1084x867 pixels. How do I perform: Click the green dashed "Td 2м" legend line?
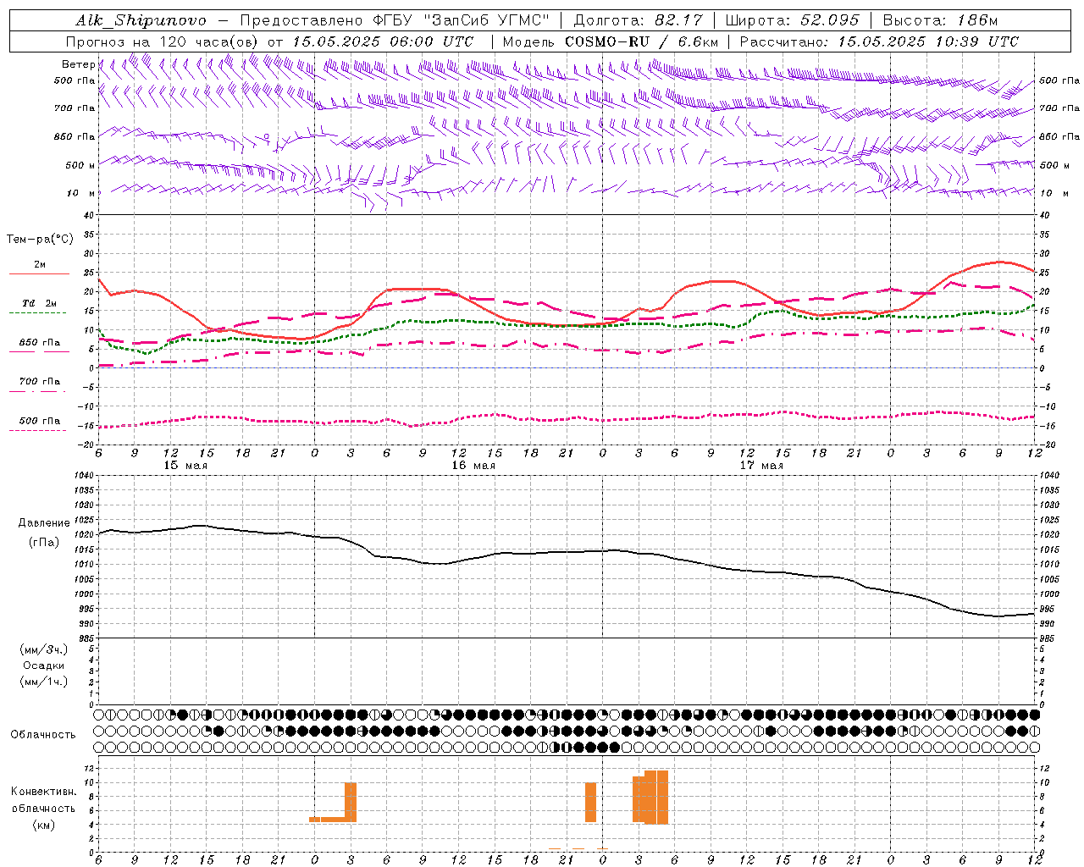pyautogui.click(x=38, y=313)
